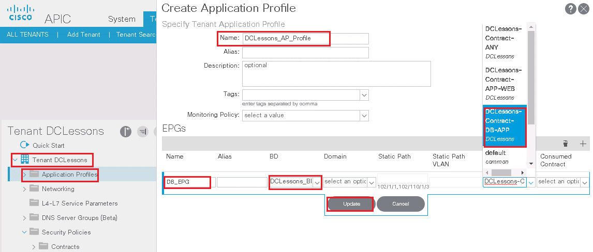Click the EPG Alias field

242,182
